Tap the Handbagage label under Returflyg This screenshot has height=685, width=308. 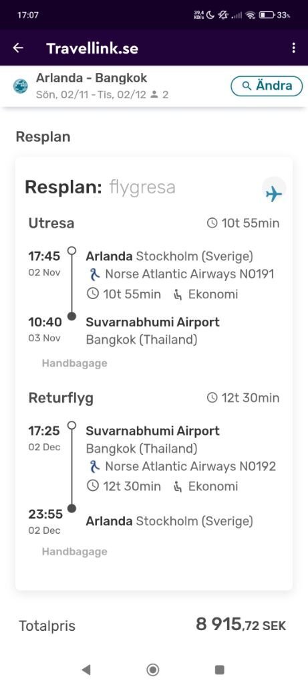(74, 551)
